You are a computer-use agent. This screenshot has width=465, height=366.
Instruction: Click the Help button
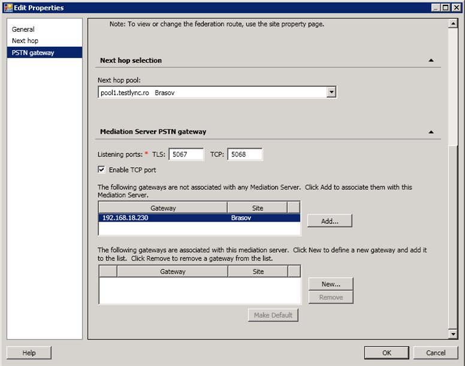[29, 353]
